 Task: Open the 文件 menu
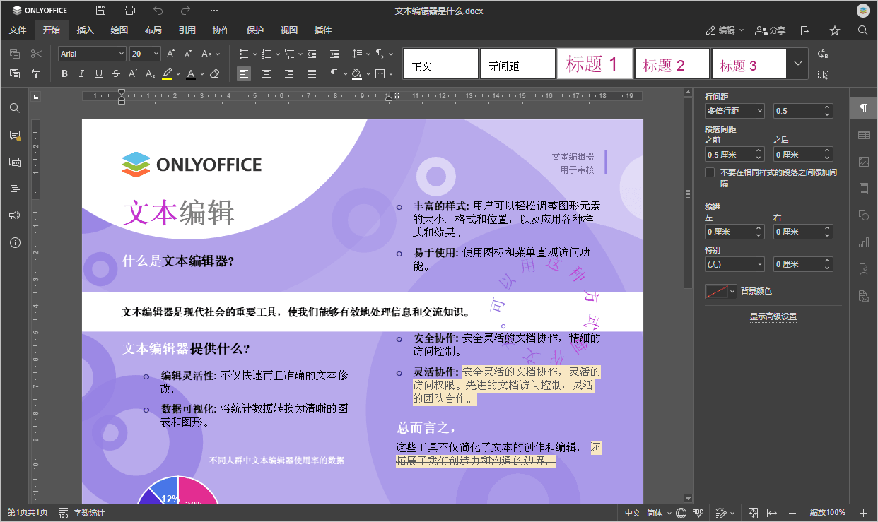point(18,30)
